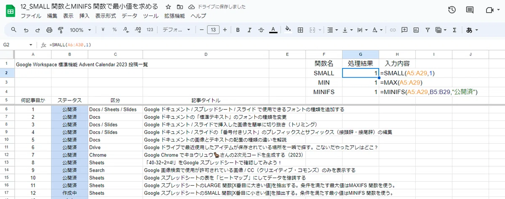505x199 pixels.
Task: Toggle bold formatting
Action: pos(238,30)
